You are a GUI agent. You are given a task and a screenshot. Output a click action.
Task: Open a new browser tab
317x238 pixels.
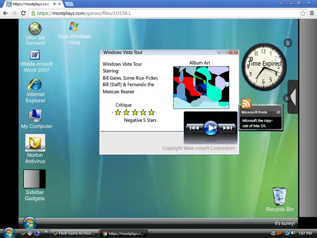[x=69, y=4]
